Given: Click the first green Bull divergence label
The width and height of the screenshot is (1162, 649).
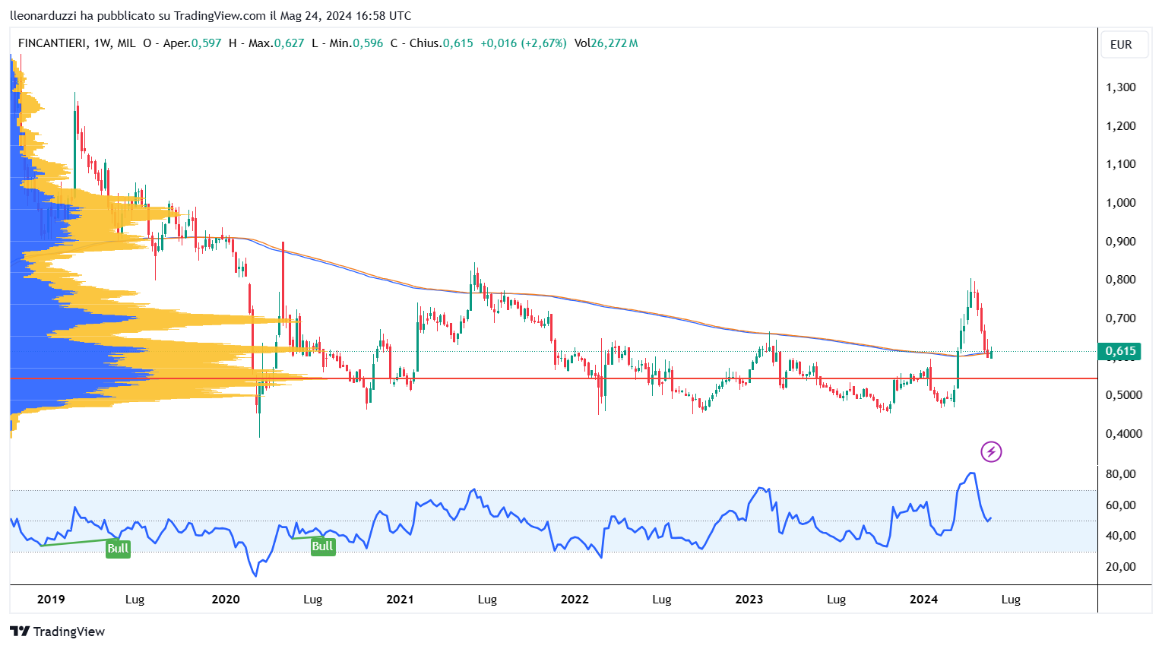Looking at the screenshot, I should tap(118, 549).
